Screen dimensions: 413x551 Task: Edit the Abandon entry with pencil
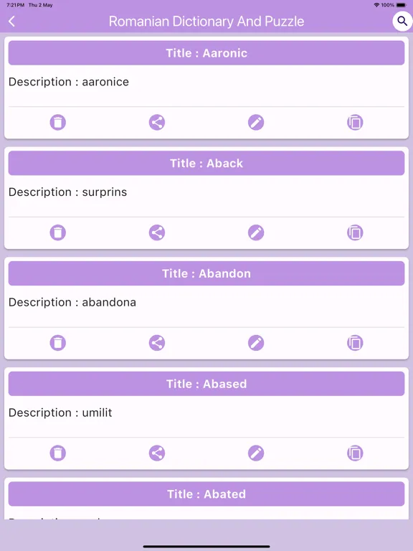pos(256,343)
